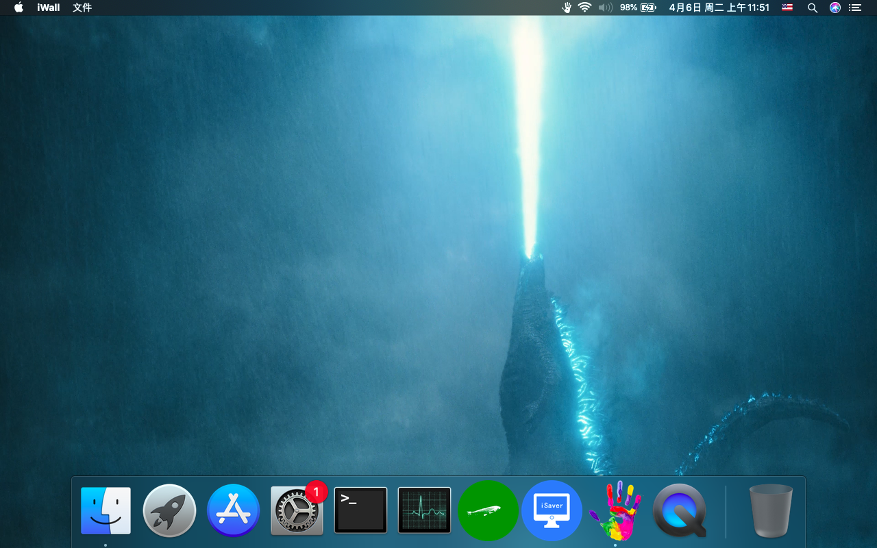Launch Launchpad rocket icon in Dock

169,510
